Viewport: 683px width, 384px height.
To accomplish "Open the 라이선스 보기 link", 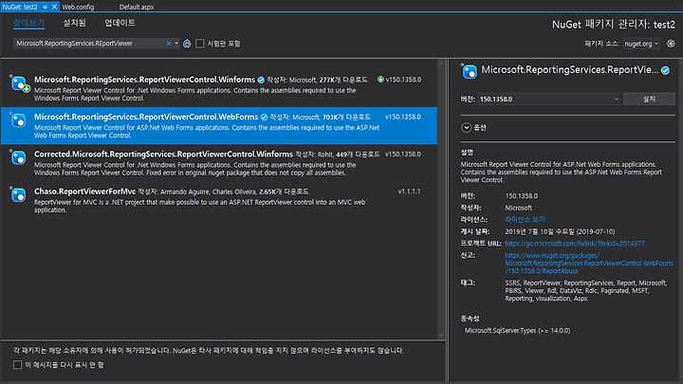I will [x=525, y=219].
